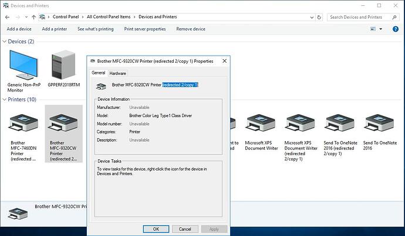The width and height of the screenshot is (405, 236).
Task: Select the GPPERF2018RTM computer device
Action: (x=64, y=69)
